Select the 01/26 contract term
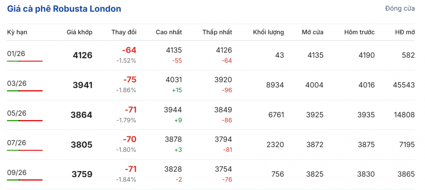 tap(16, 53)
